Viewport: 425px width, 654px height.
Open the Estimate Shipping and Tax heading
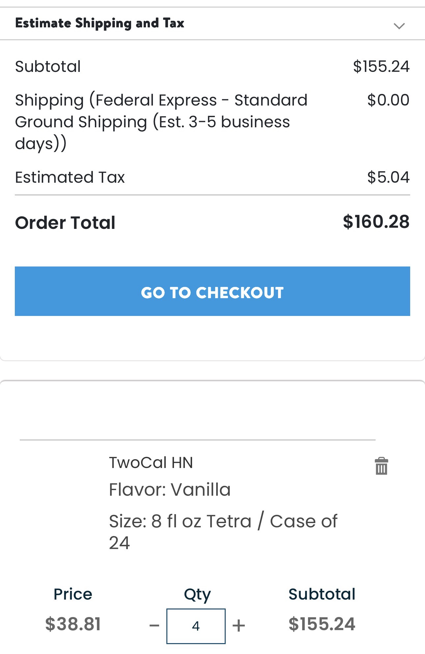coord(99,23)
